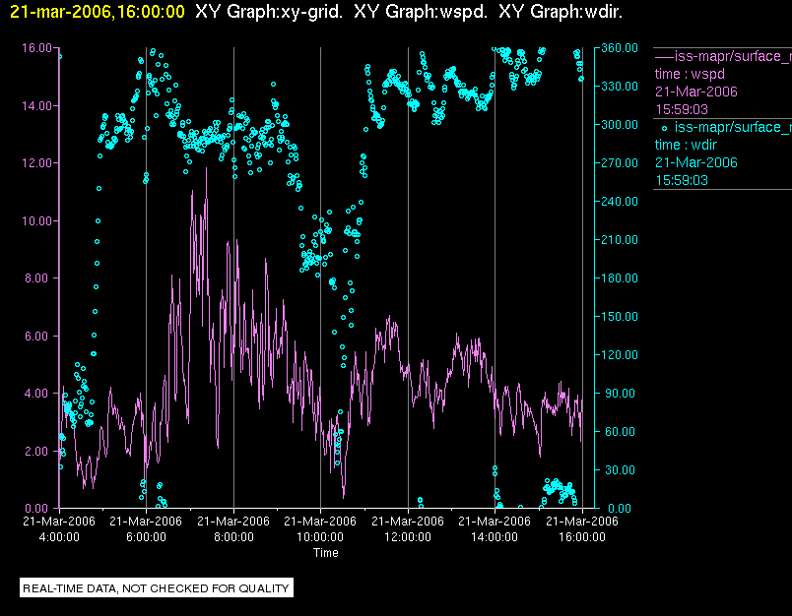The height and width of the screenshot is (616, 792).
Task: Click the cyan 15:59:03 legend time
Action: (682, 180)
